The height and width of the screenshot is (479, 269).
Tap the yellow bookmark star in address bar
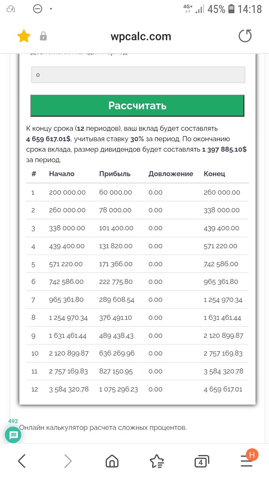(24, 36)
